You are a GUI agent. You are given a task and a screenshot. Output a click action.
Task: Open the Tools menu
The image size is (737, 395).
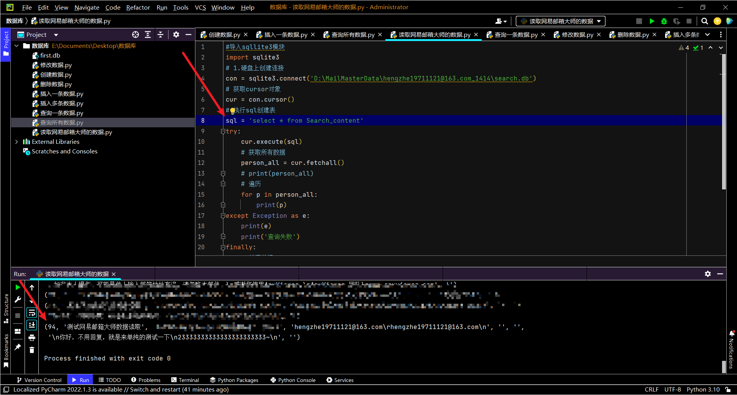[181, 7]
